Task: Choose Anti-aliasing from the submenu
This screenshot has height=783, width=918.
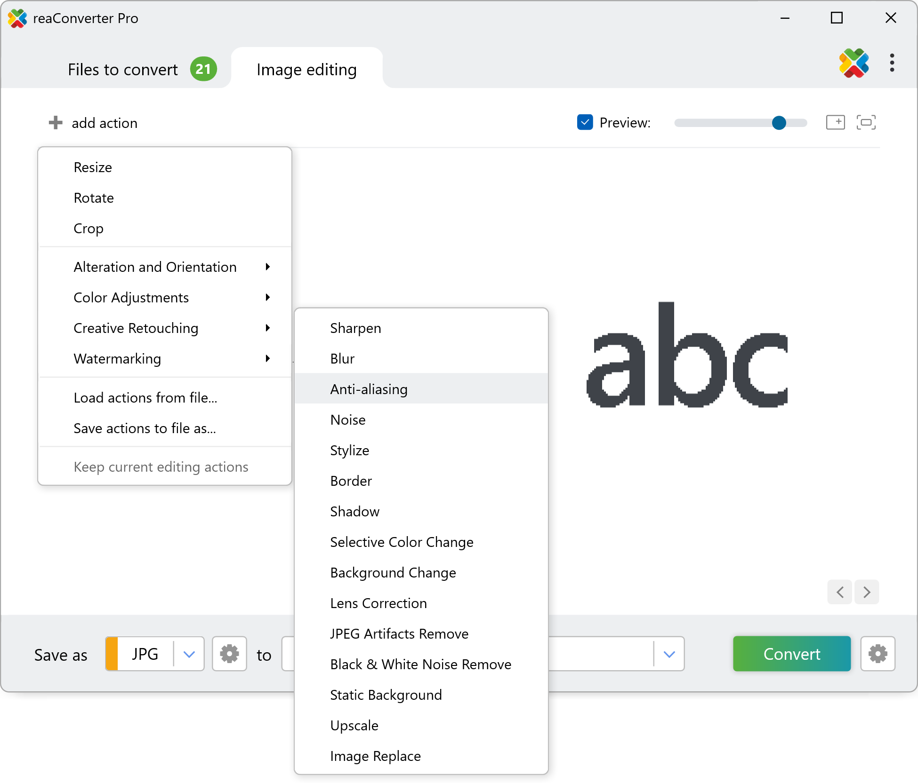Action: point(369,389)
